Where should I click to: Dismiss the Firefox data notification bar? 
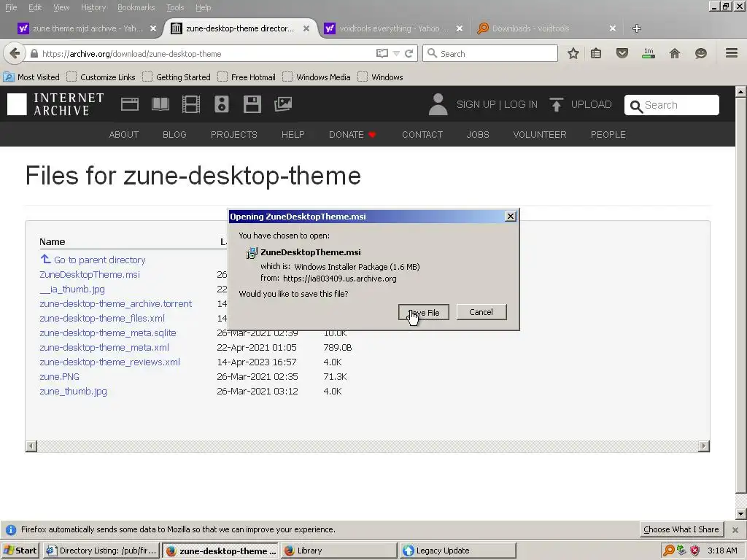(735, 529)
